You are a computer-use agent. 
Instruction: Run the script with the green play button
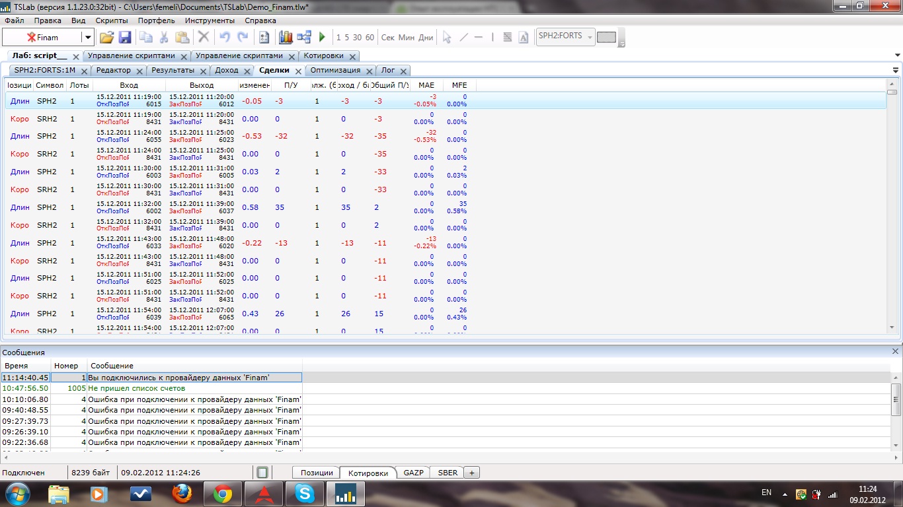tap(323, 38)
